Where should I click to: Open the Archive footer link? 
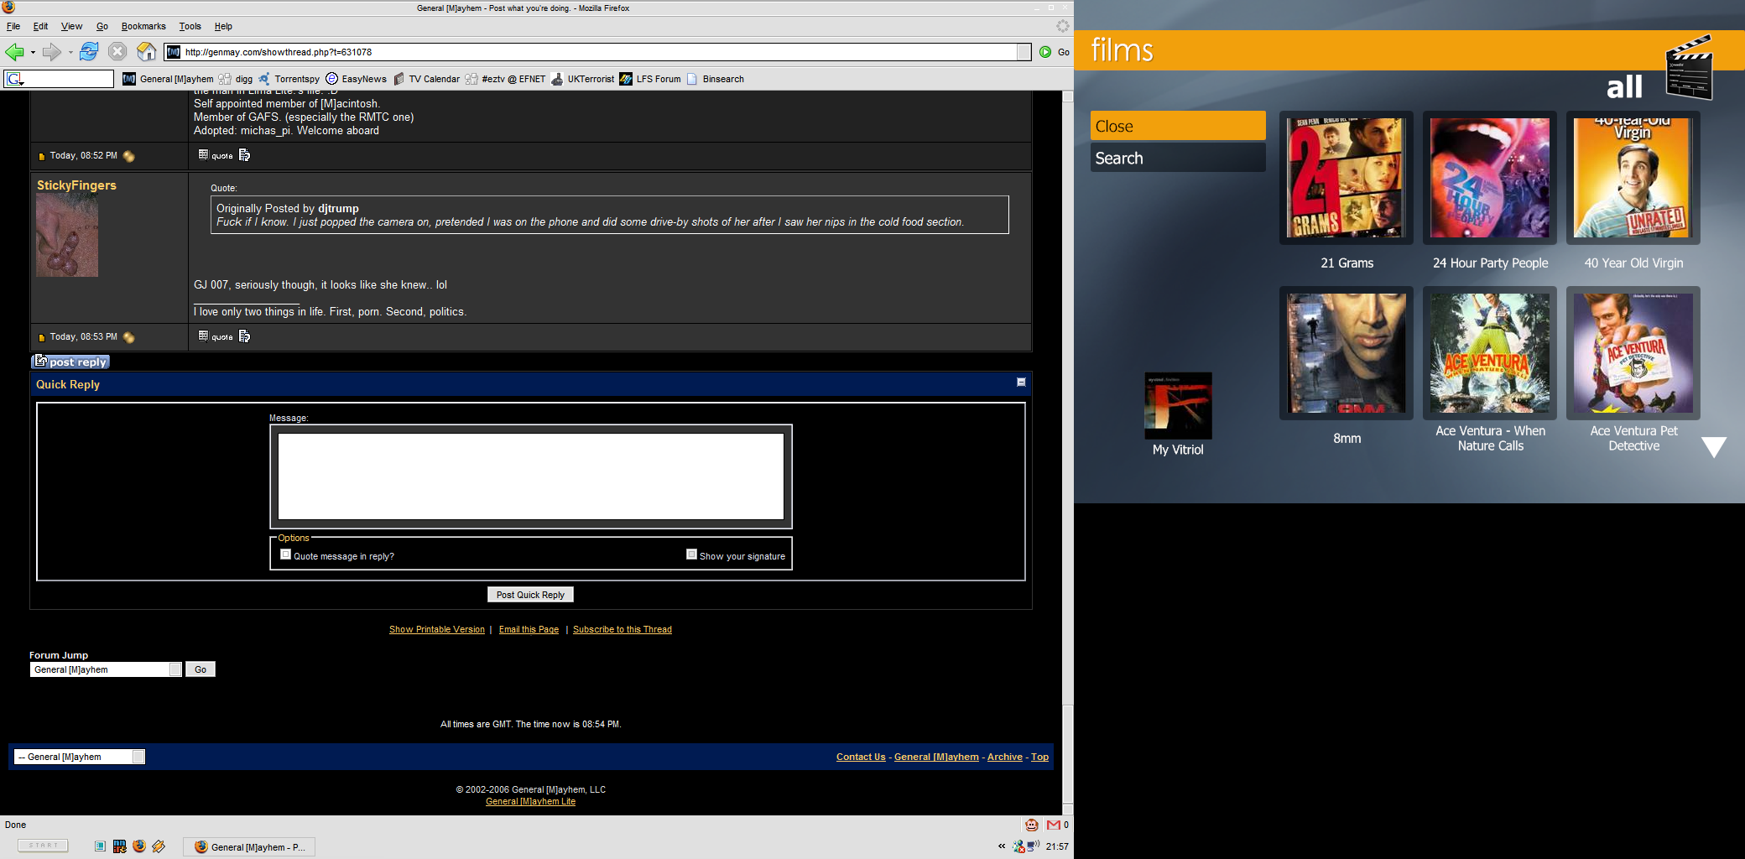coord(1005,757)
